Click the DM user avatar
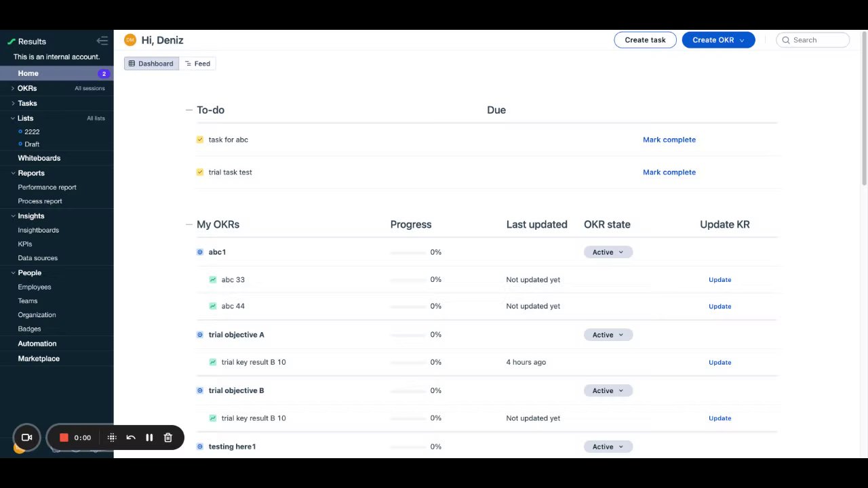Viewport: 868px width, 488px height. 130,40
